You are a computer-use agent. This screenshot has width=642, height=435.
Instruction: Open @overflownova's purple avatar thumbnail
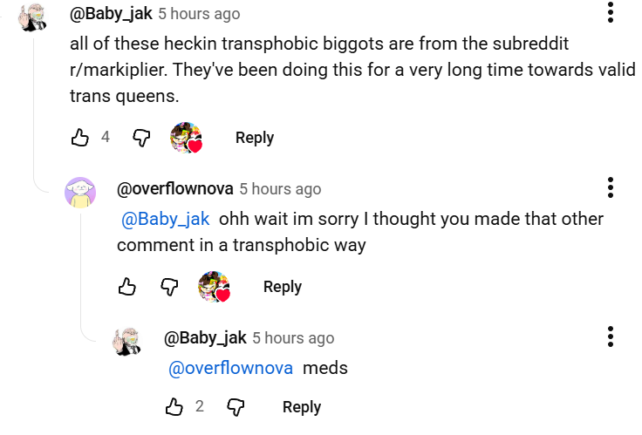(x=80, y=192)
